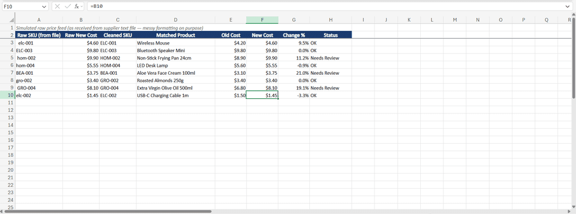576x214 pixels.
Task: Click the Cancel X icon in formula bar
Action: tap(57, 7)
